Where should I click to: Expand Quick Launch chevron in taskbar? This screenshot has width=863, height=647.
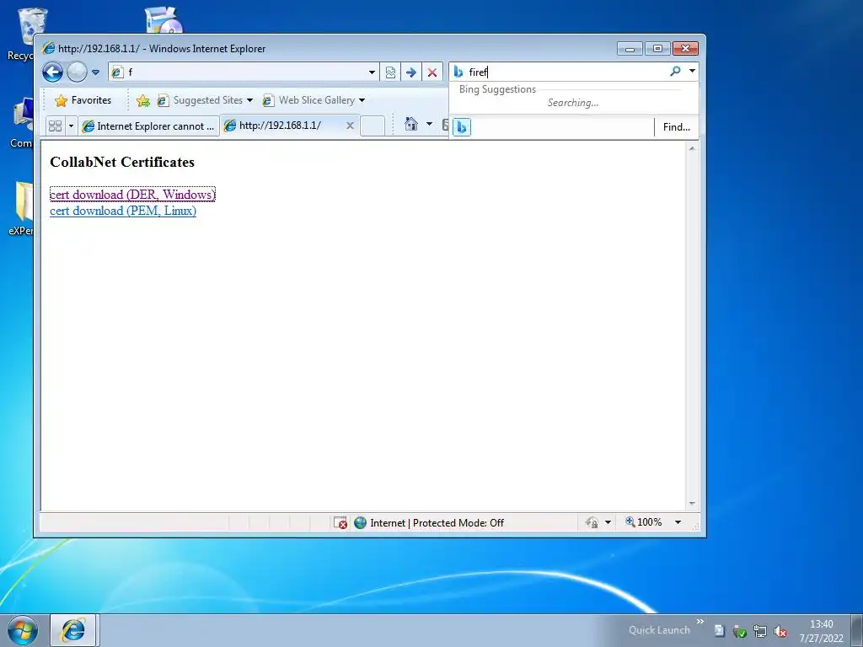pos(700,622)
